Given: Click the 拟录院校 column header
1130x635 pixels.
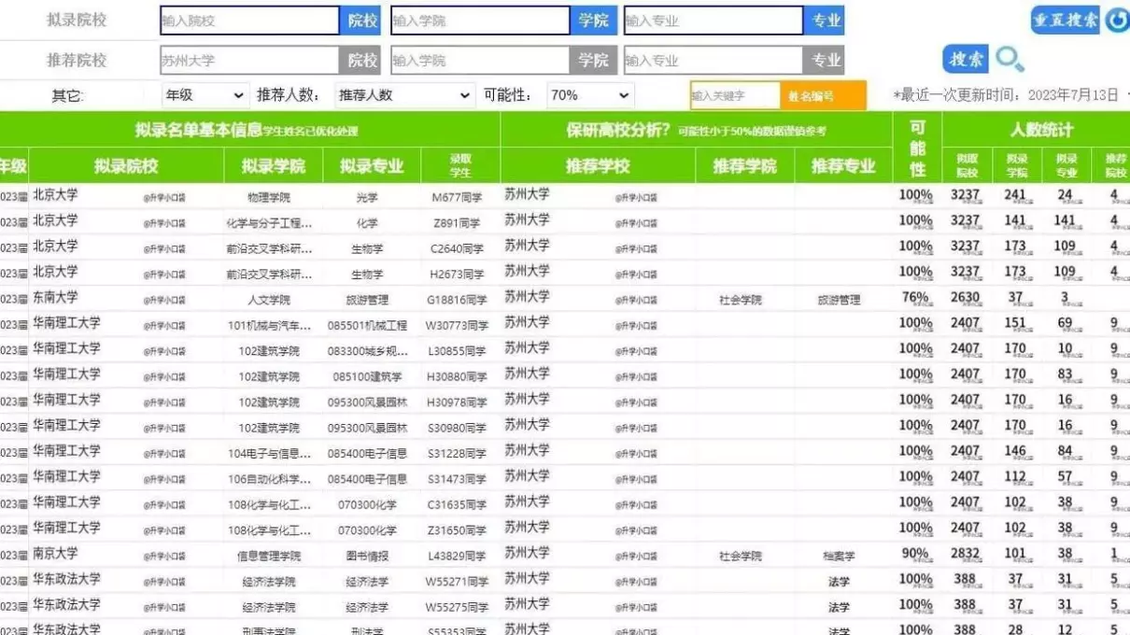Looking at the screenshot, I should [126, 166].
